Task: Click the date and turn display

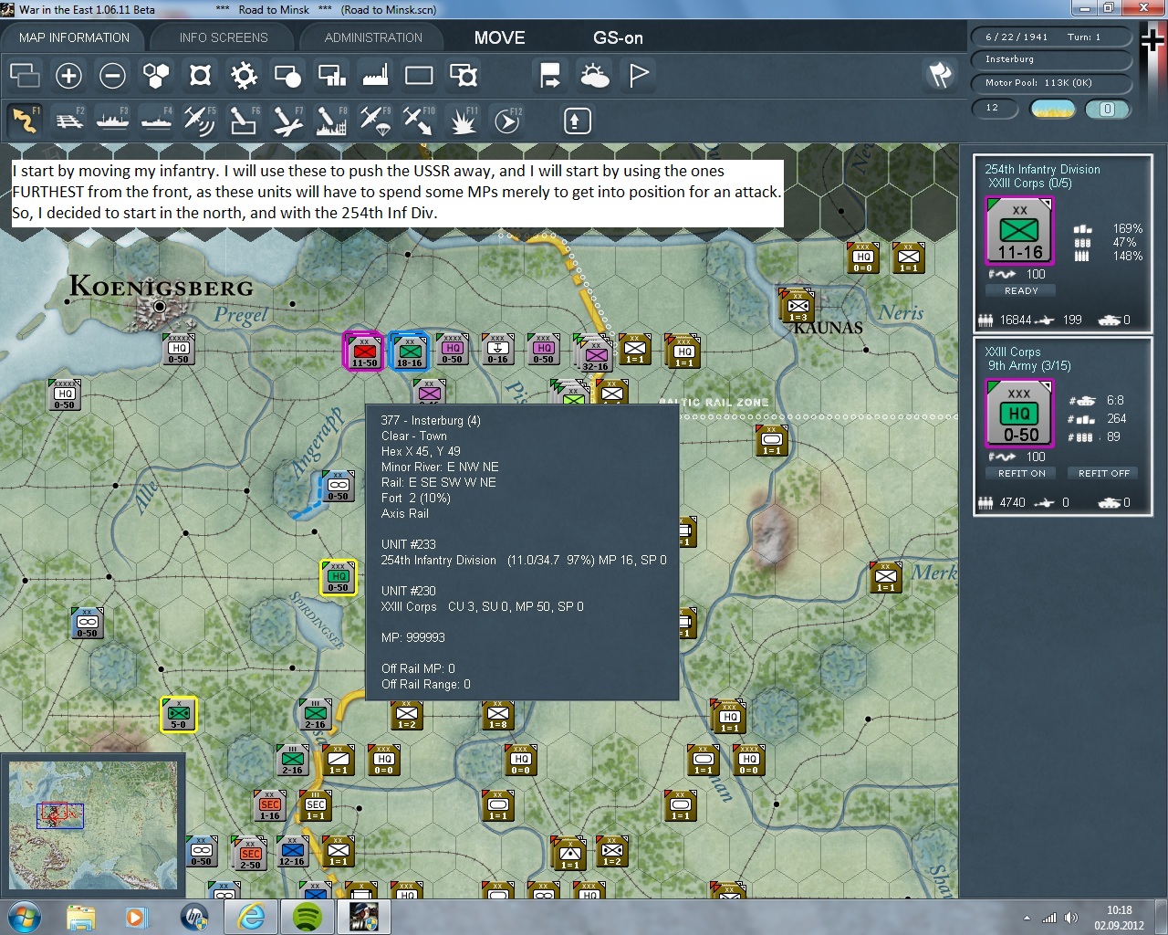Action: [1050, 37]
